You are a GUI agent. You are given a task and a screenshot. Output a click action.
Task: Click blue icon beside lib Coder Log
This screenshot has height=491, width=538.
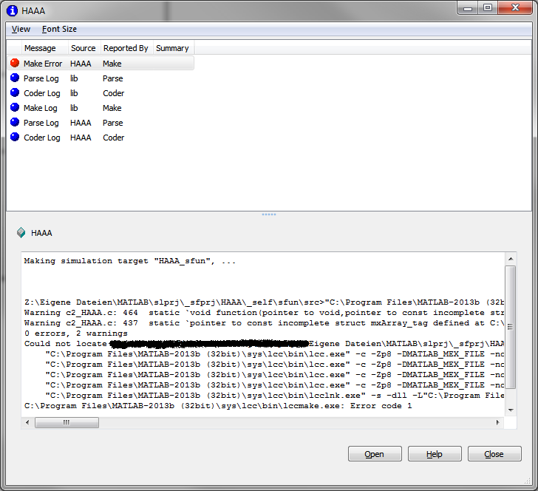pos(15,93)
